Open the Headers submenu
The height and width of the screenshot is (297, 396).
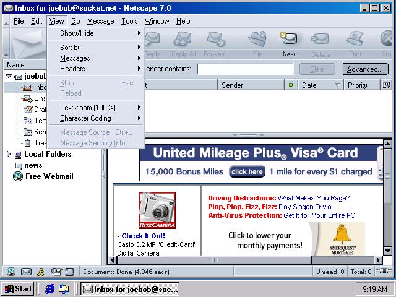(x=96, y=69)
